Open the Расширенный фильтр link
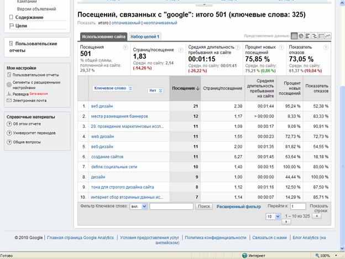This screenshot has height=259, width=345. coord(239,206)
